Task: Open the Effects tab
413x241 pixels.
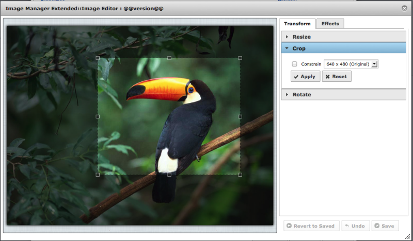Action: (330, 24)
